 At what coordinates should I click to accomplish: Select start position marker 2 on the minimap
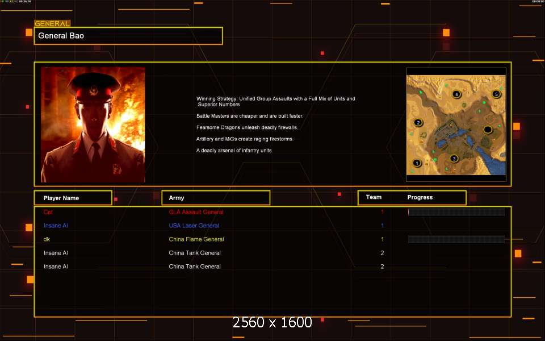pos(418,123)
